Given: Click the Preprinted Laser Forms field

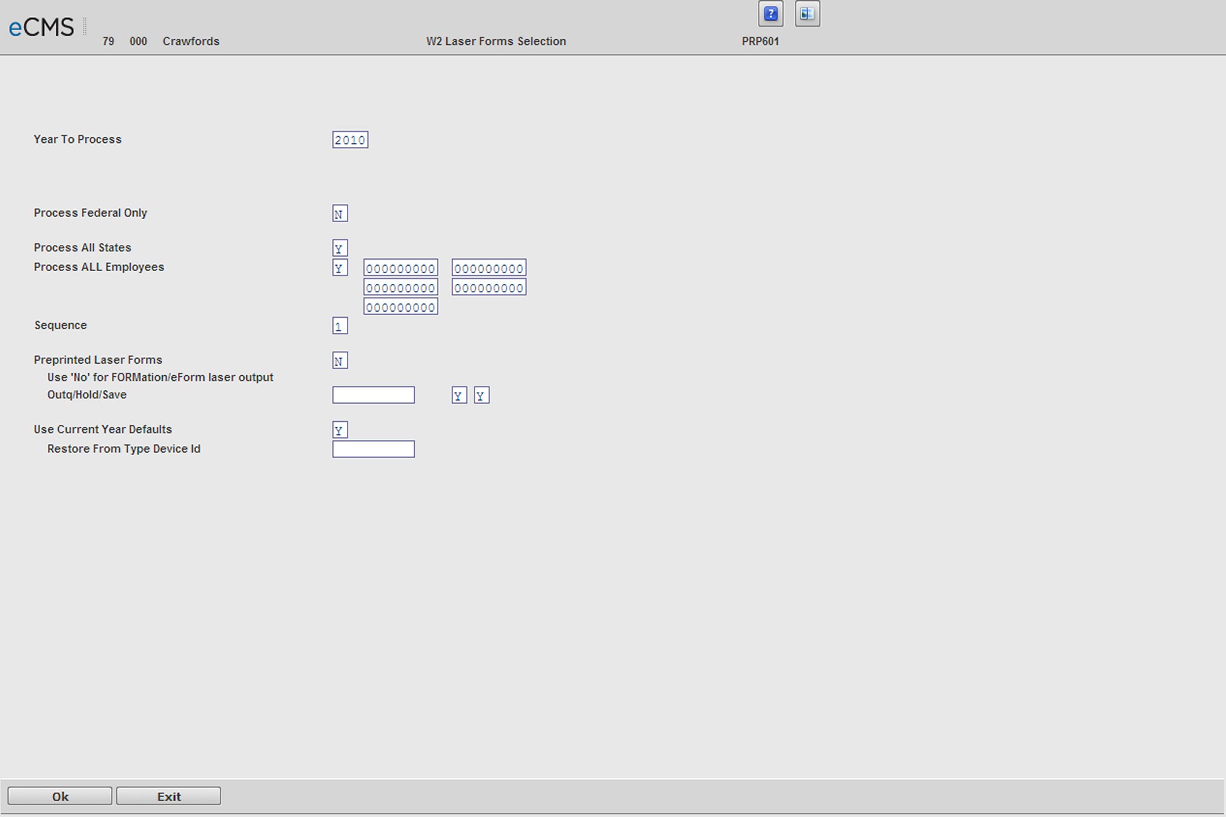Looking at the screenshot, I should tap(340, 361).
